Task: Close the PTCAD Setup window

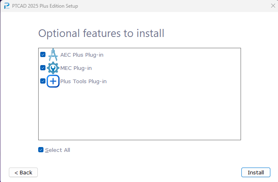Action: 273,6
